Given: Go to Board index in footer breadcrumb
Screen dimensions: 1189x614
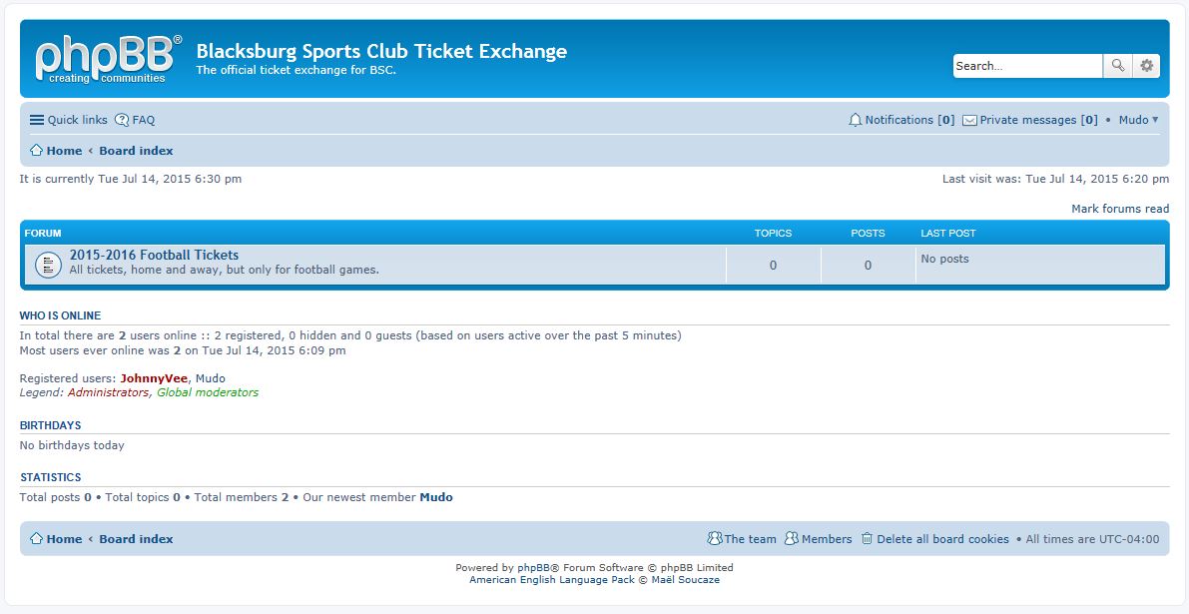Looking at the screenshot, I should tap(136, 539).
